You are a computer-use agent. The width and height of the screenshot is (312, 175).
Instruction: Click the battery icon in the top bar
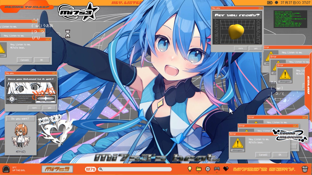(270, 3)
